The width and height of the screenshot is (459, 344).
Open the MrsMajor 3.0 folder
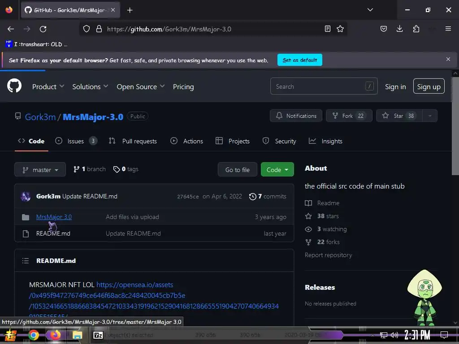[x=54, y=217]
